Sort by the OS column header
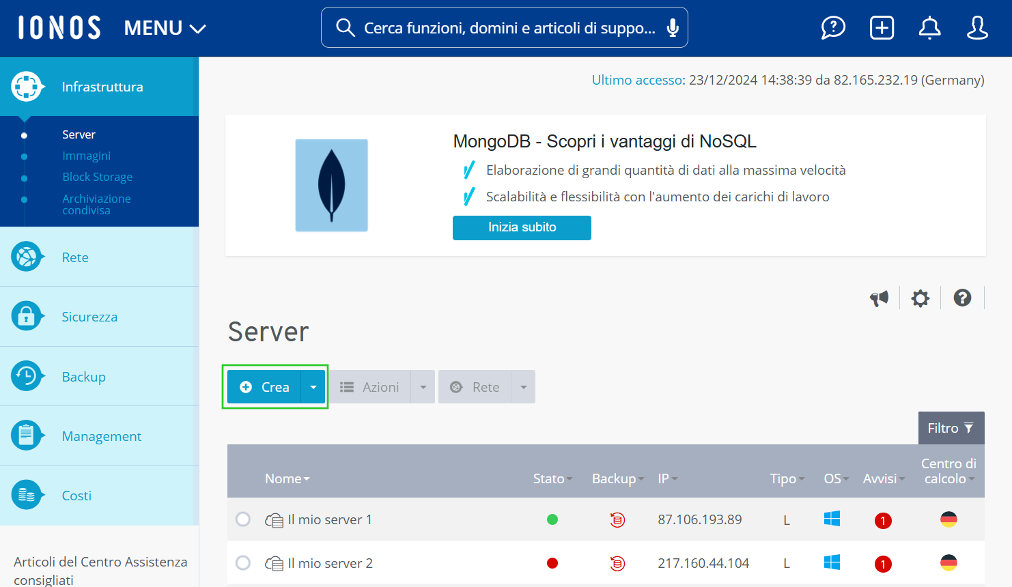Screen dimensions: 1012x587 (x=837, y=478)
